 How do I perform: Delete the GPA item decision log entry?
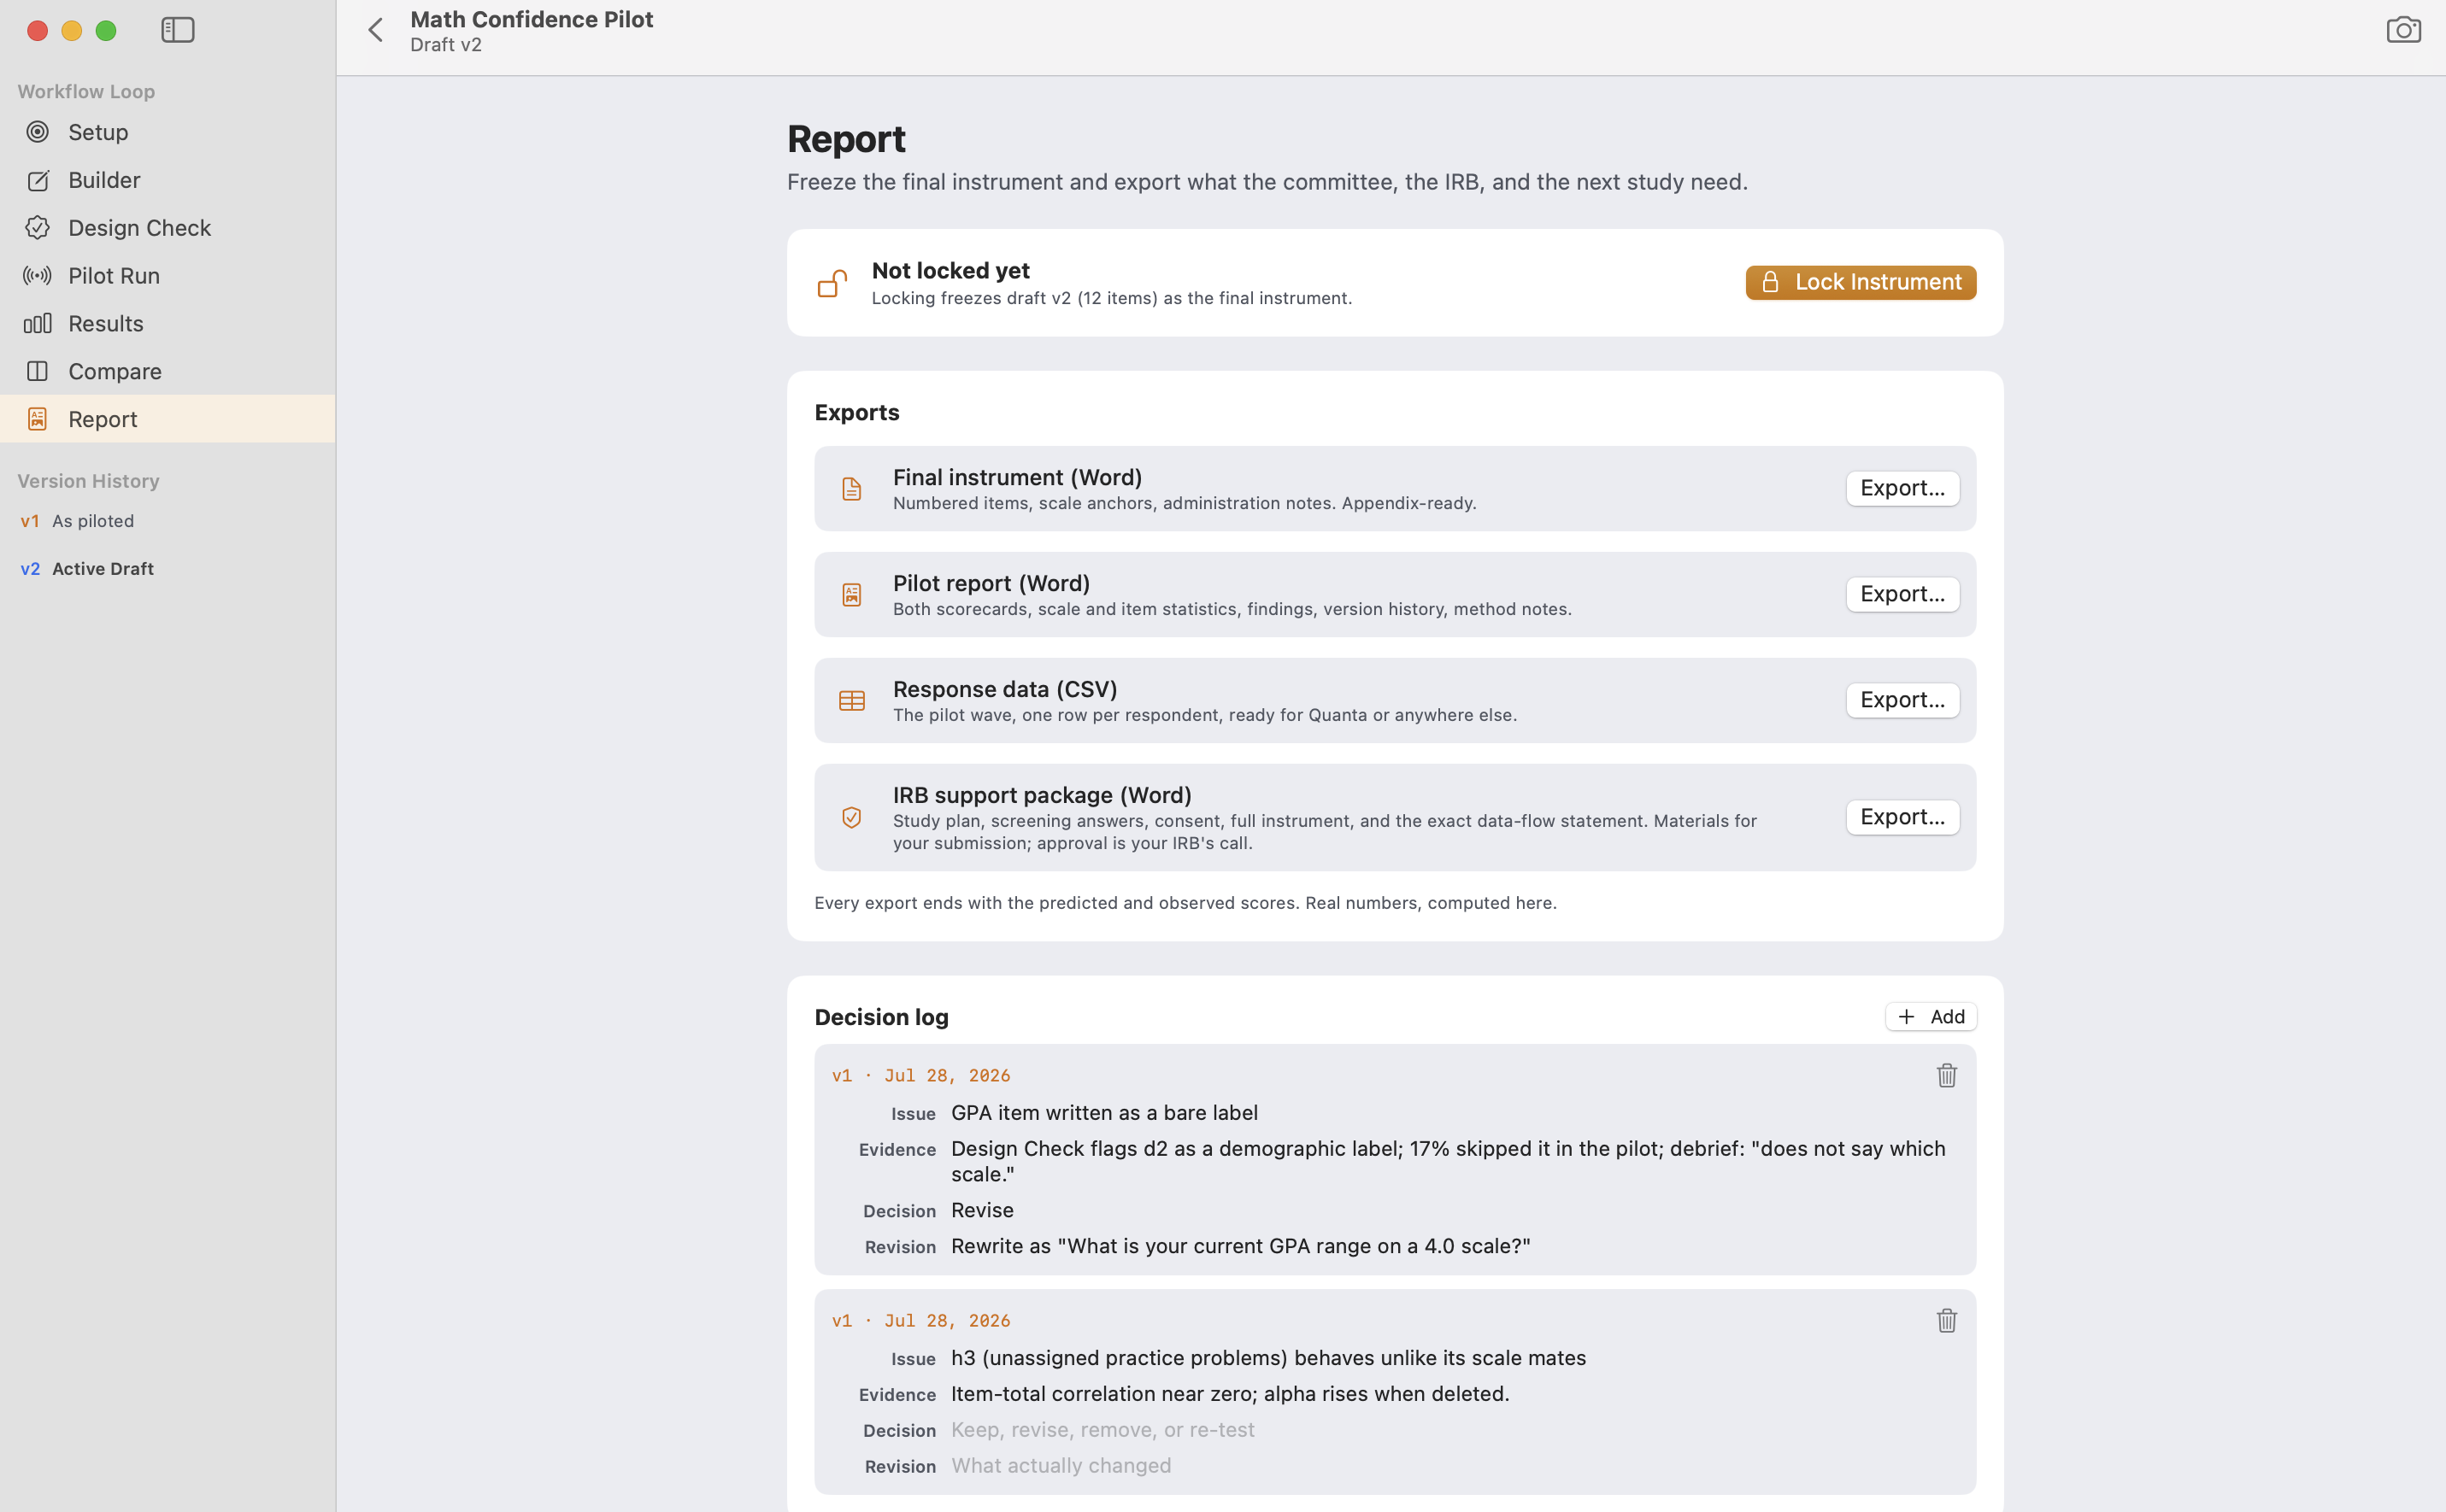click(1946, 1075)
